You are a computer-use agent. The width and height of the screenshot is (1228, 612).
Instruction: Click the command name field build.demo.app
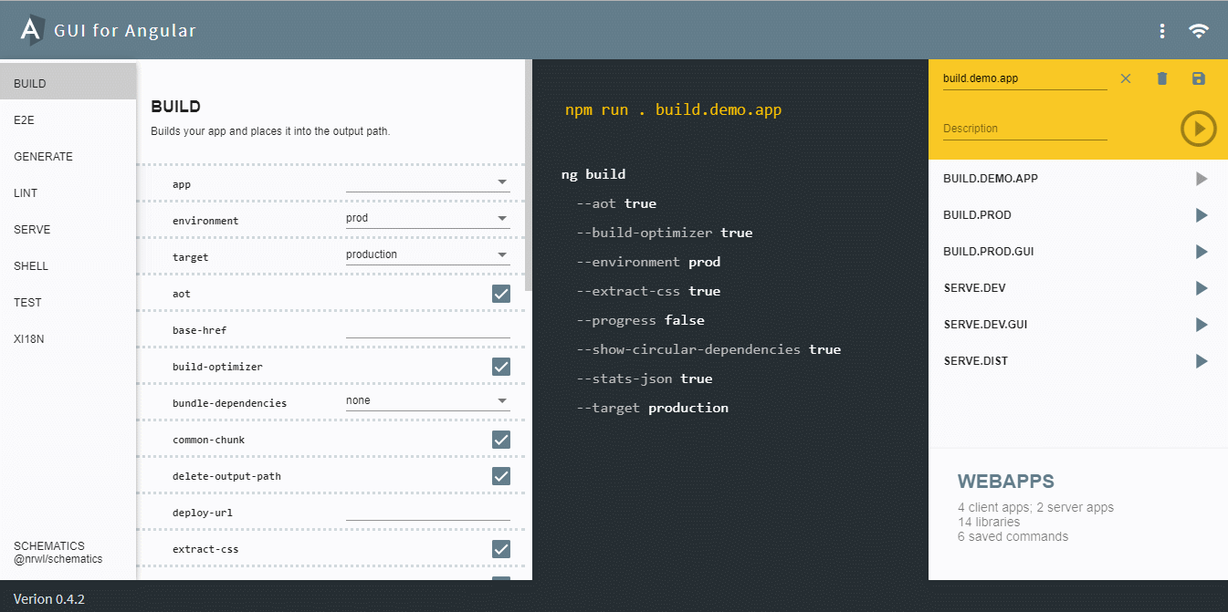(1025, 79)
